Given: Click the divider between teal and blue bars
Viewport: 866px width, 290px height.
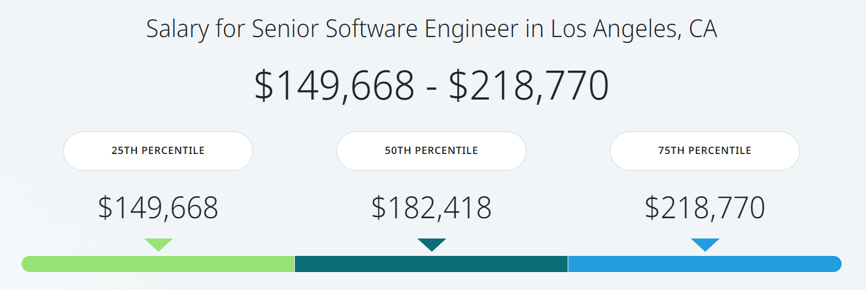Looking at the screenshot, I should pos(568,264).
